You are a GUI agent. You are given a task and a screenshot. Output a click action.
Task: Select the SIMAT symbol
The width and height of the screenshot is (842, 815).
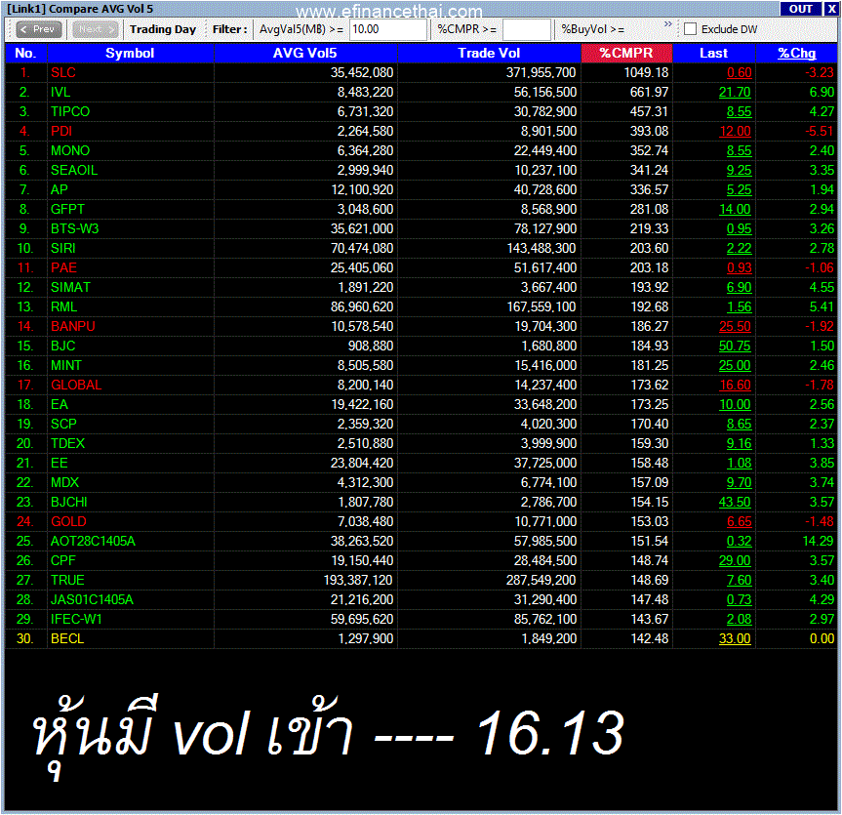click(x=70, y=287)
